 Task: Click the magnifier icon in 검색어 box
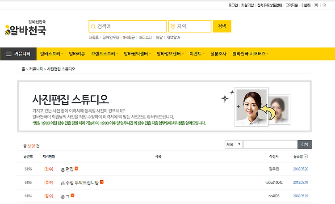point(93,26)
